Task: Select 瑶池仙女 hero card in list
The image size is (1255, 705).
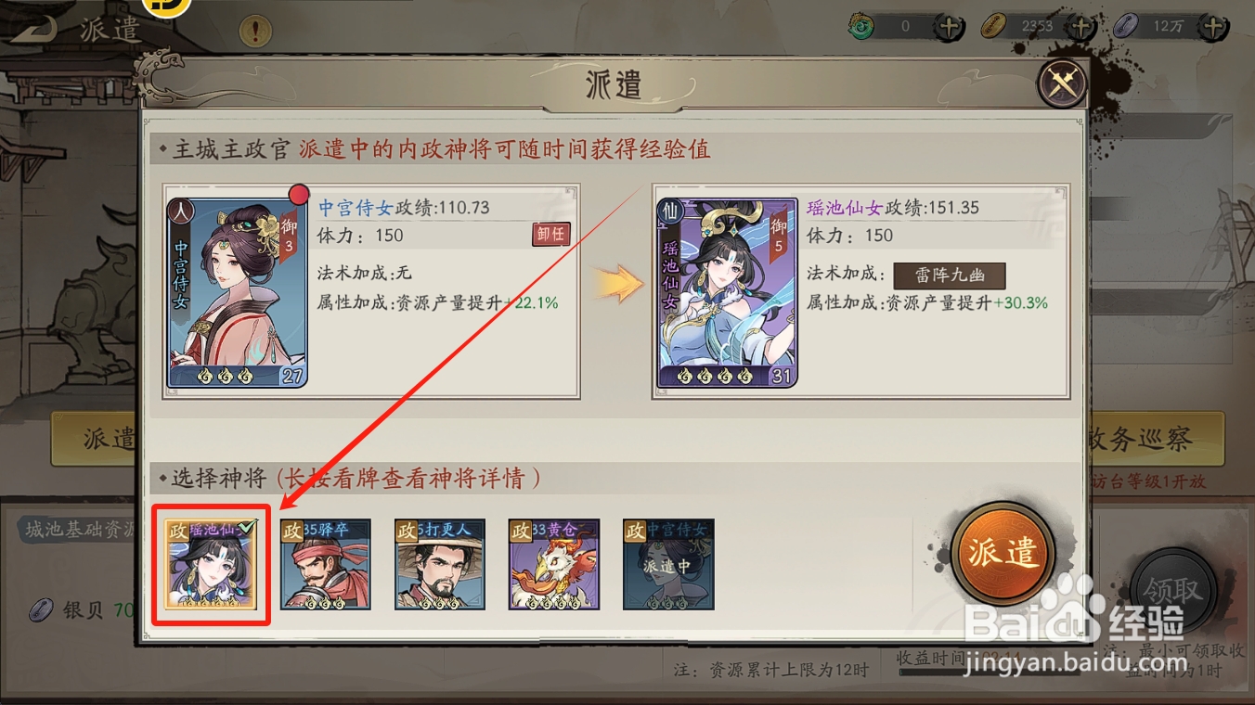Action: pos(212,564)
